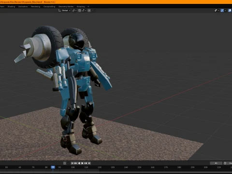Viewport: 232px width, 174px height.
Task: Toggle the preview range clock icon
Action: (x=225, y=163)
